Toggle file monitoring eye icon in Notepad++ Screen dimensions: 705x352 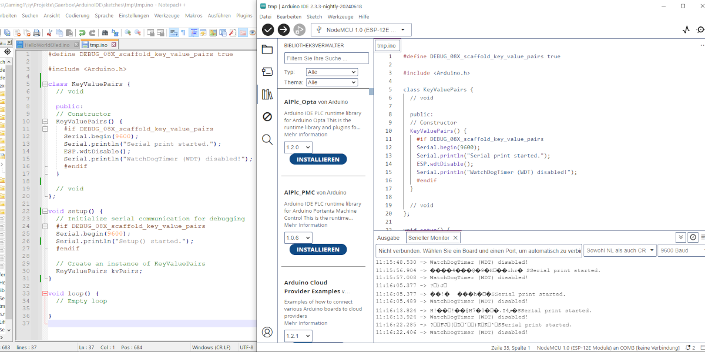[252, 33]
